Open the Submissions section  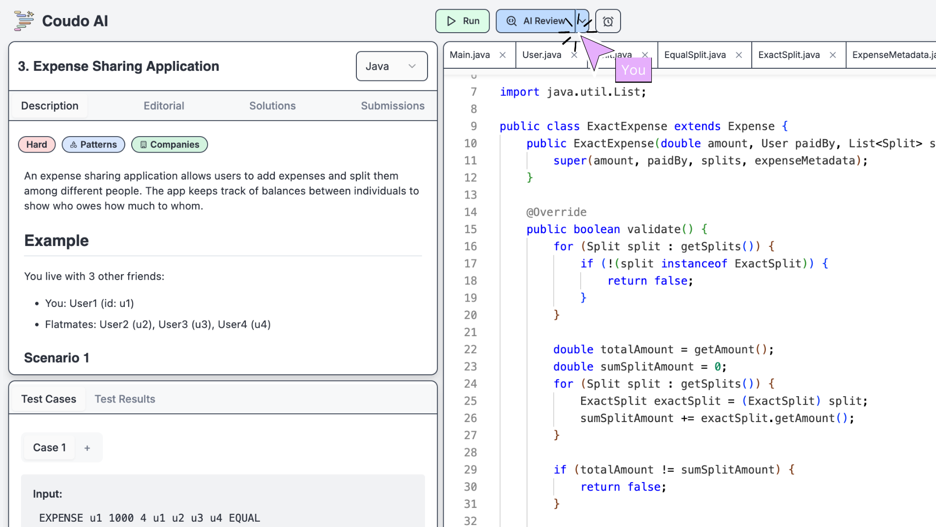[x=393, y=105]
